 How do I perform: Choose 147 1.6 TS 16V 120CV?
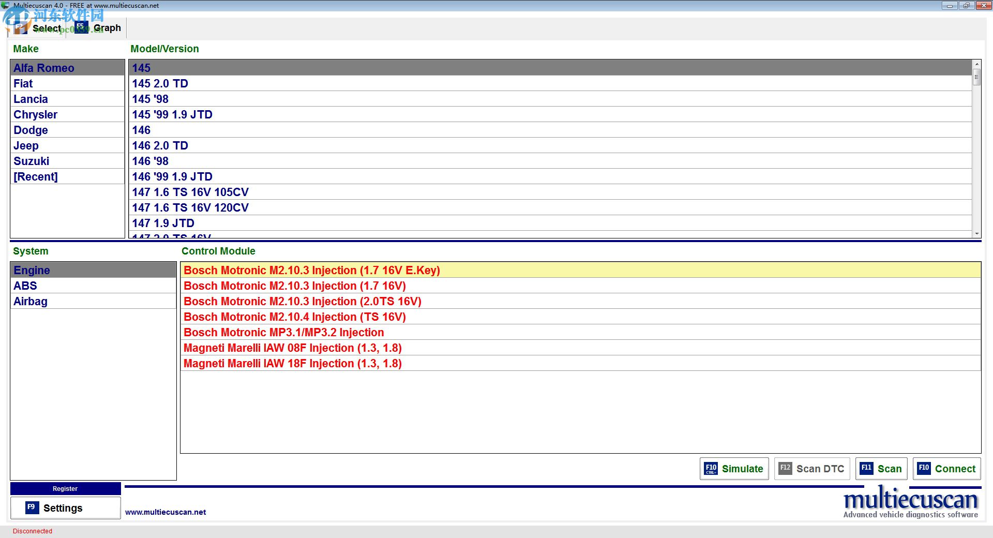[550, 207]
